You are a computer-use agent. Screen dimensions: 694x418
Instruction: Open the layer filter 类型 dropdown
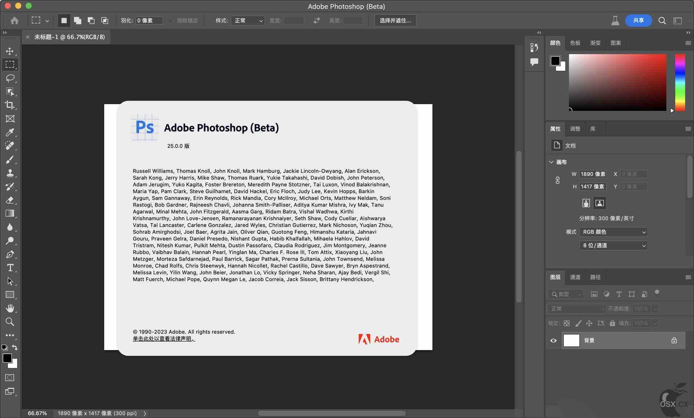pos(566,294)
